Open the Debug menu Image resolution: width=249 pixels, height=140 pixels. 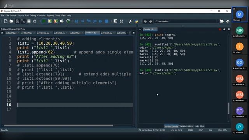point(33,16)
